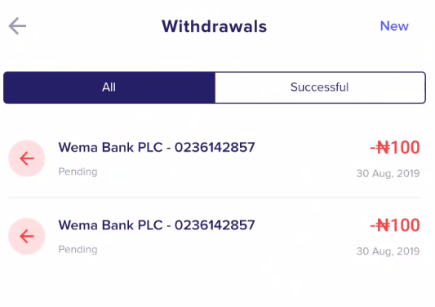
Task: Open the second Wema Bank PLC withdrawal
Action: 215,237
